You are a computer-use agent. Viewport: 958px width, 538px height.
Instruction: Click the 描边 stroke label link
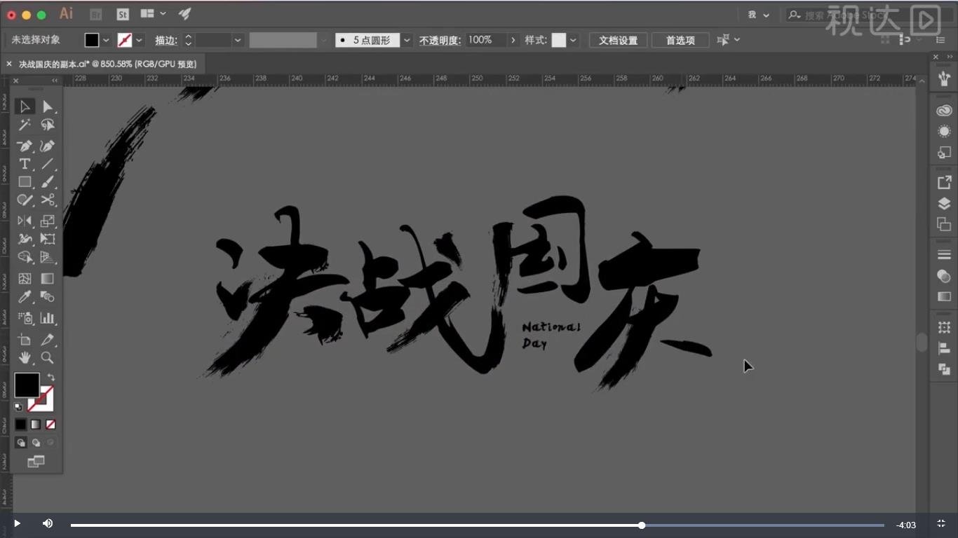166,40
